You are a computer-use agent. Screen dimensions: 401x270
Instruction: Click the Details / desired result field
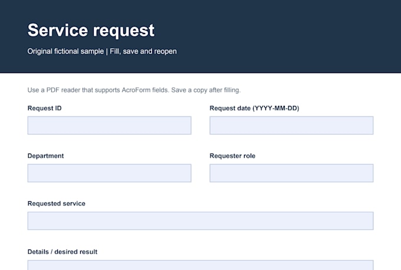pyautogui.click(x=200, y=265)
